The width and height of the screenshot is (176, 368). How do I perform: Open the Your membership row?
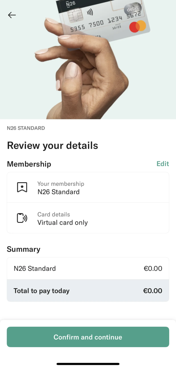click(x=88, y=188)
